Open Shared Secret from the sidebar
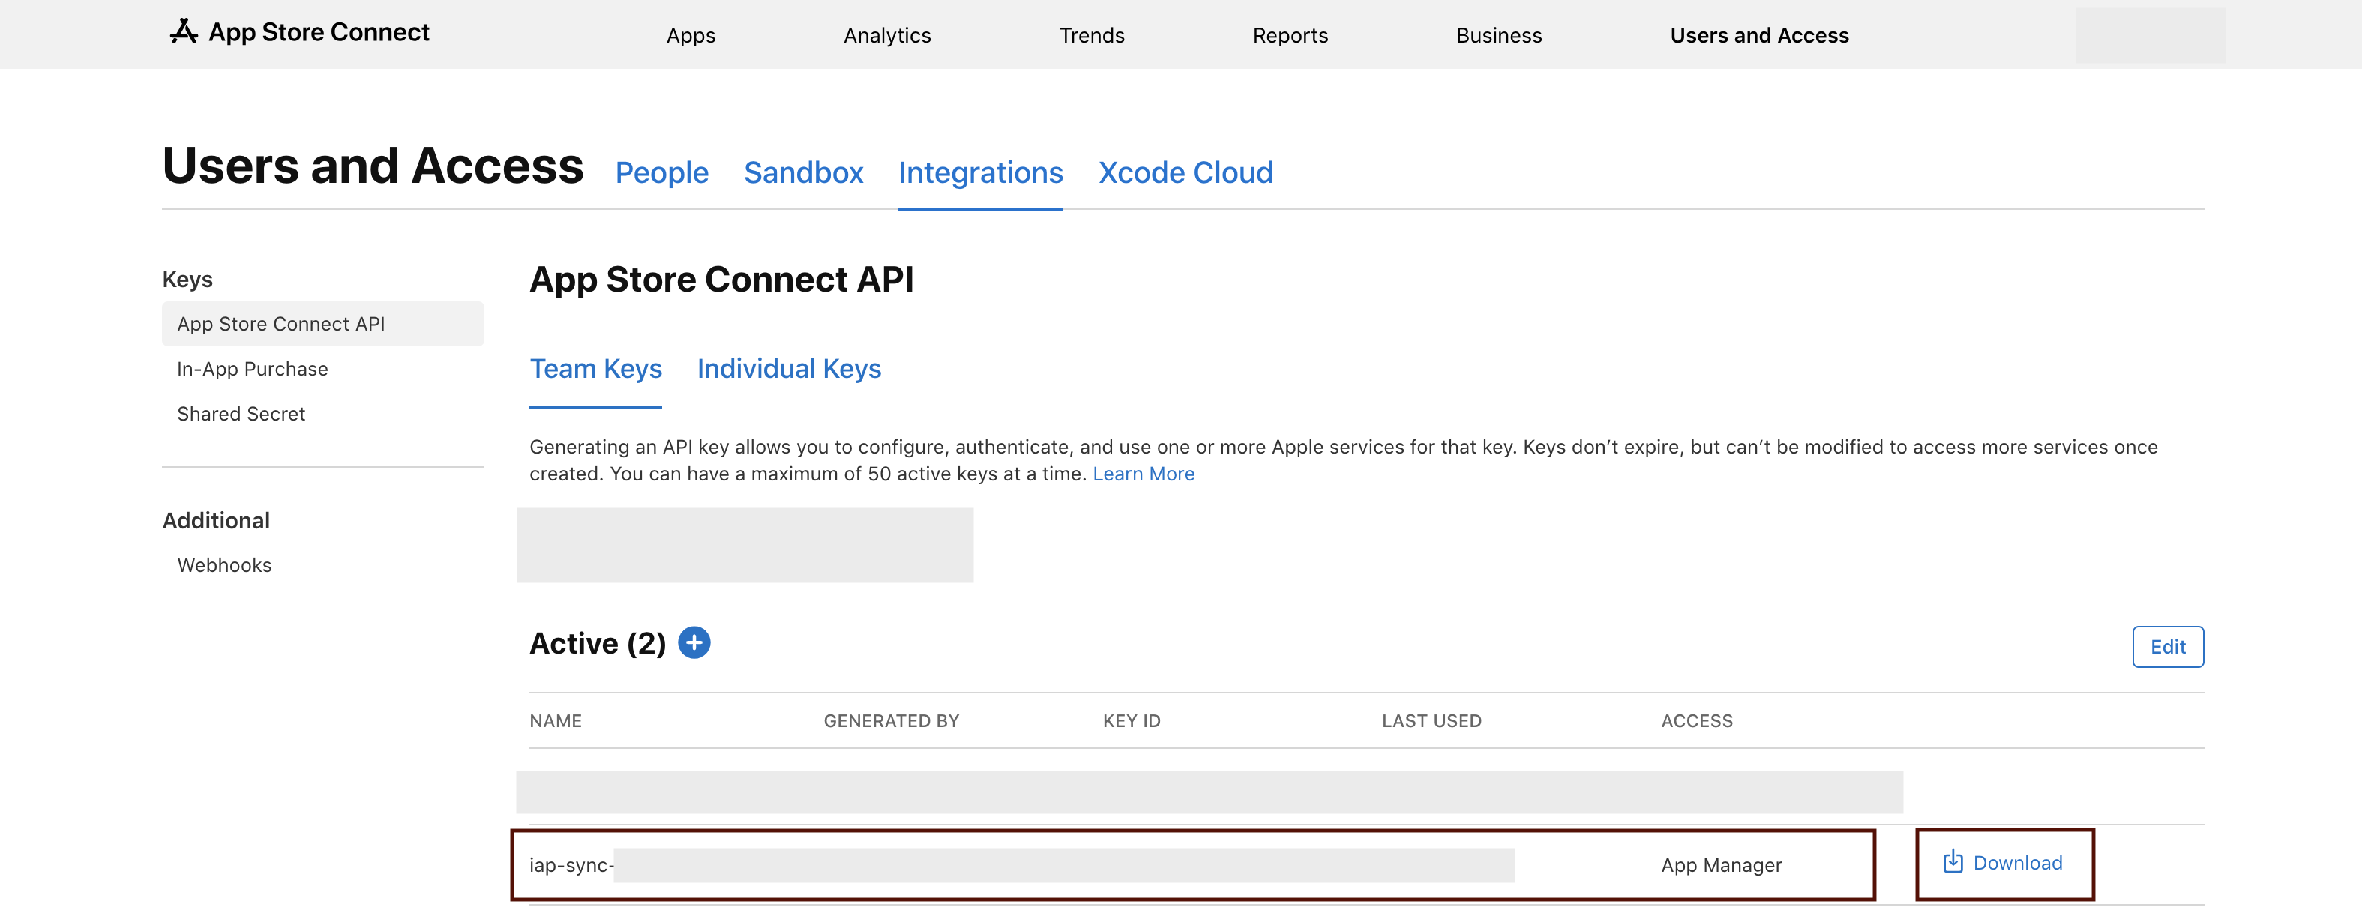 [241, 414]
